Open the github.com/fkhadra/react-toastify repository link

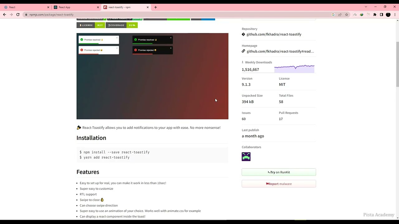coord(274,34)
